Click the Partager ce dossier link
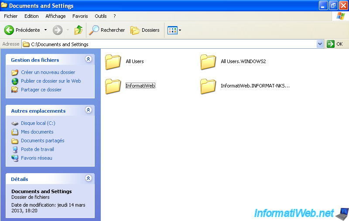The width and height of the screenshot is (349, 221). [41, 90]
